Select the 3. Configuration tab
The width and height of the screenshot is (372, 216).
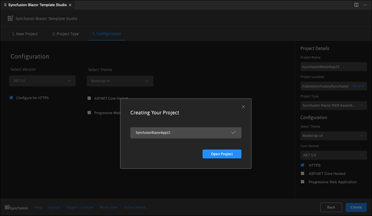pyautogui.click(x=107, y=33)
